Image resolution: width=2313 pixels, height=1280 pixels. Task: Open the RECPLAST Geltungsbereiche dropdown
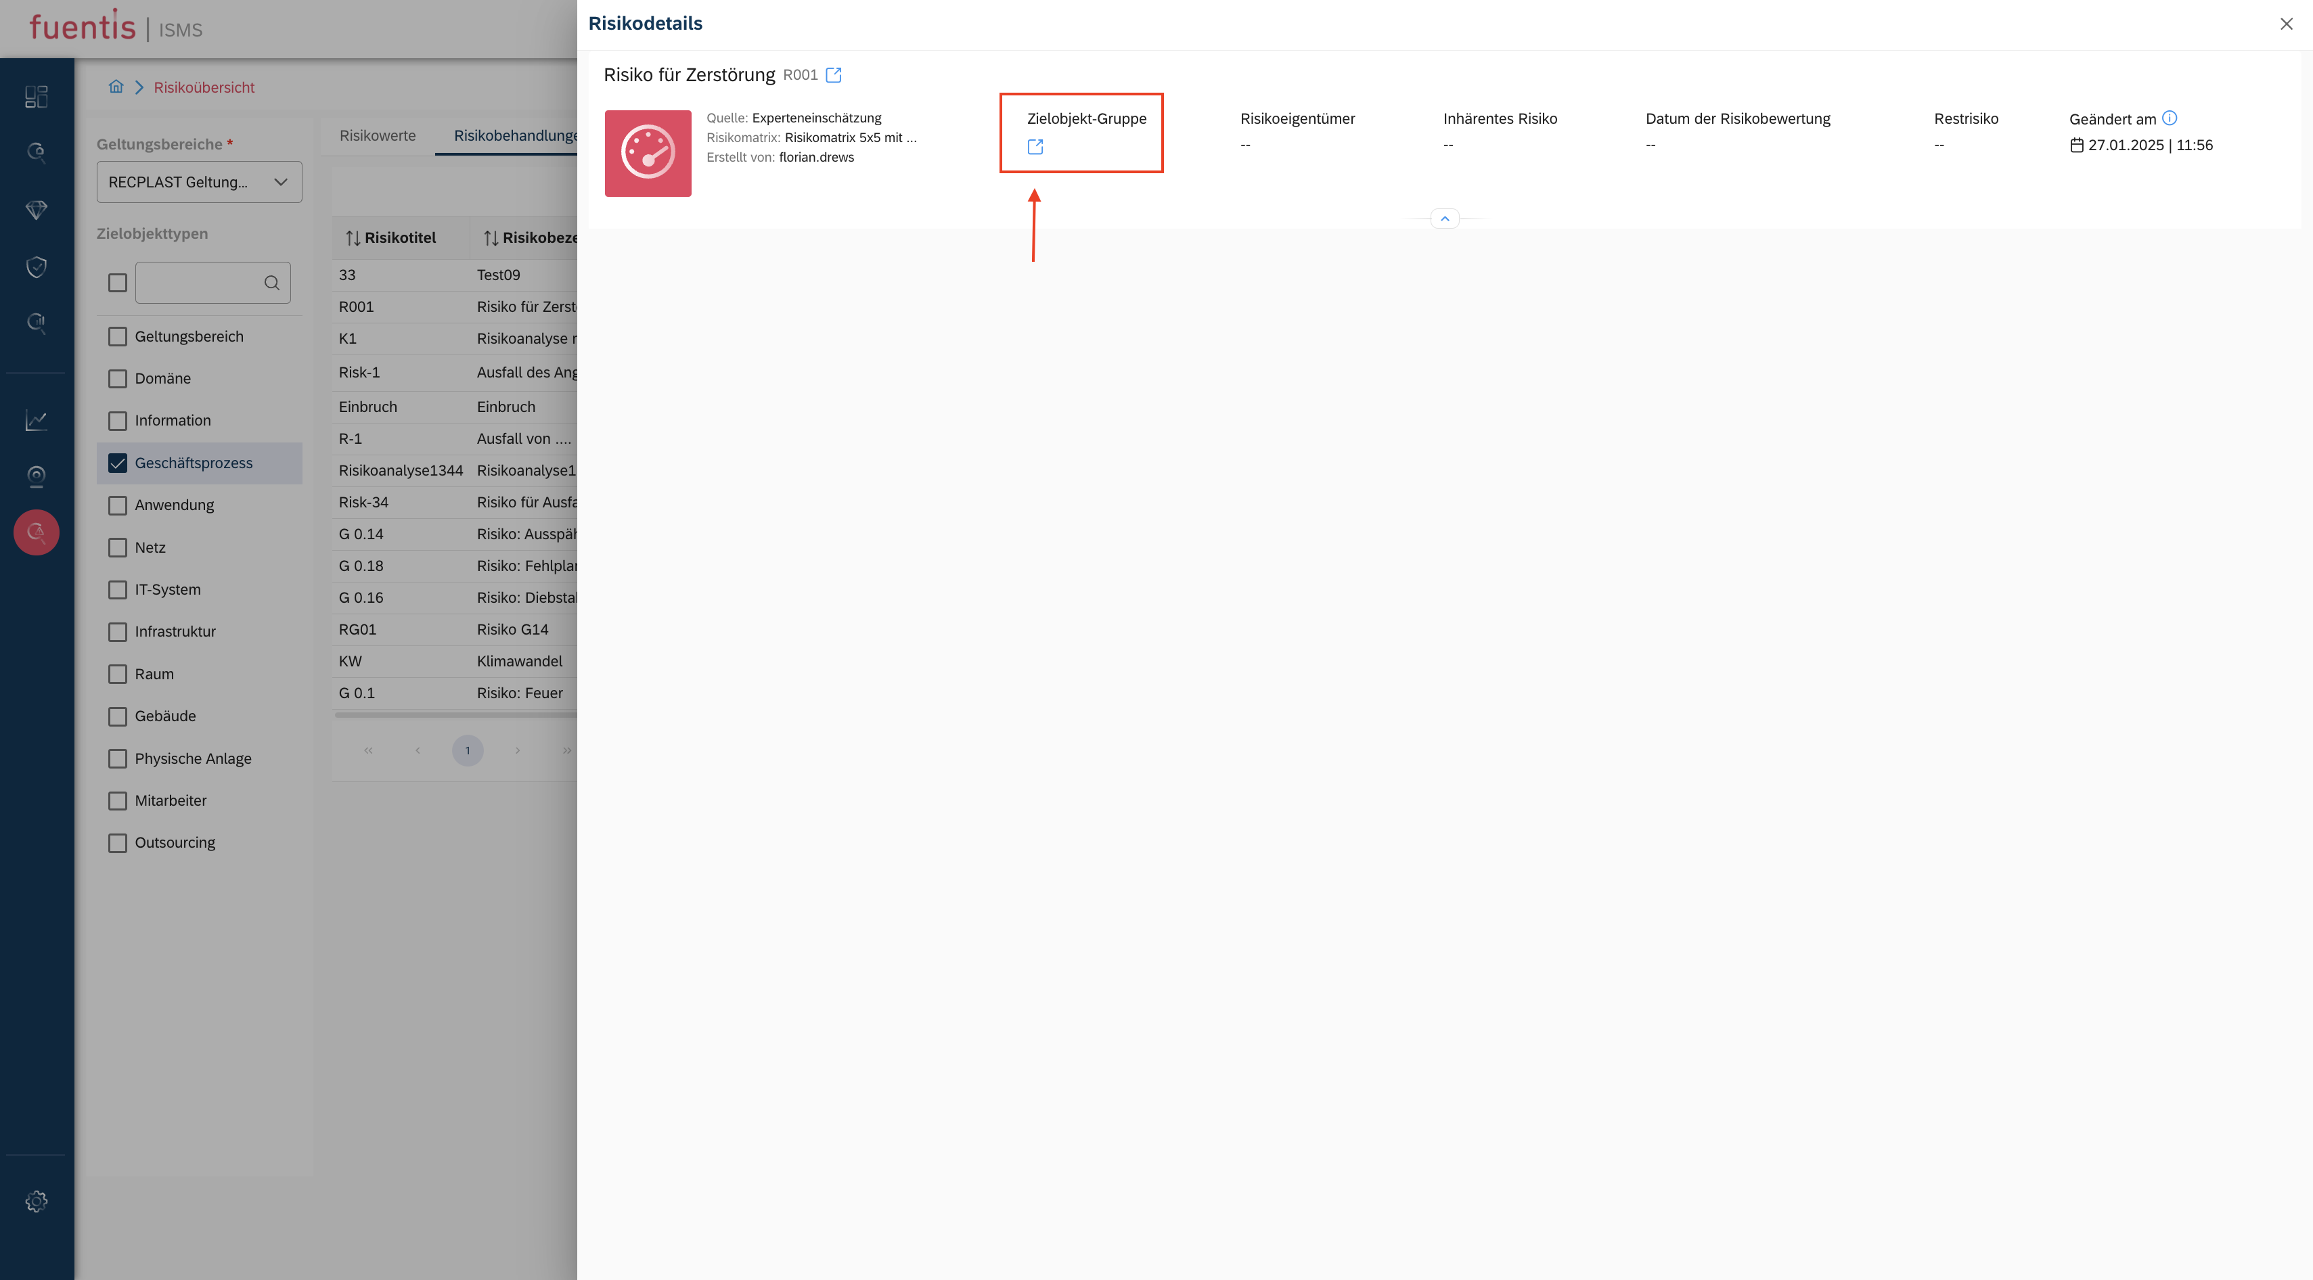200,182
